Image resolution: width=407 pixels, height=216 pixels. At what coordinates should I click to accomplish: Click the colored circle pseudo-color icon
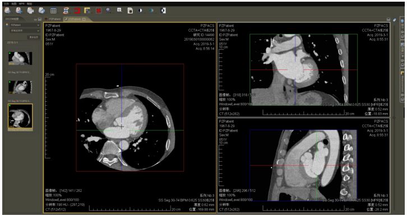point(151,11)
